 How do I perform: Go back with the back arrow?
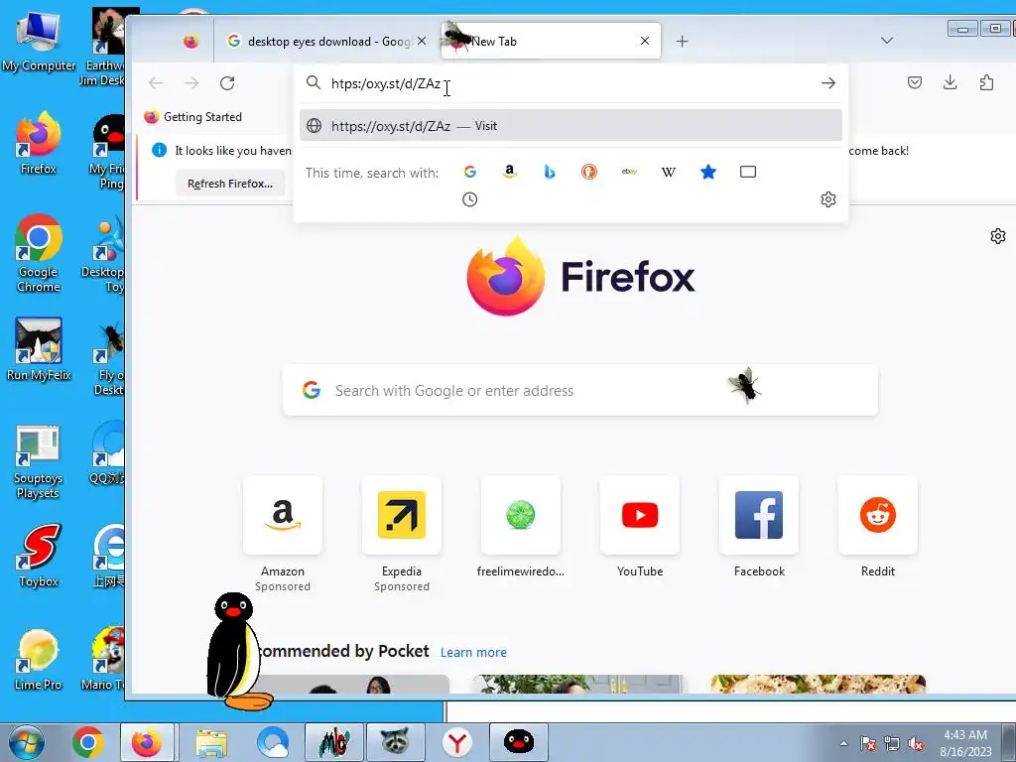pos(156,83)
